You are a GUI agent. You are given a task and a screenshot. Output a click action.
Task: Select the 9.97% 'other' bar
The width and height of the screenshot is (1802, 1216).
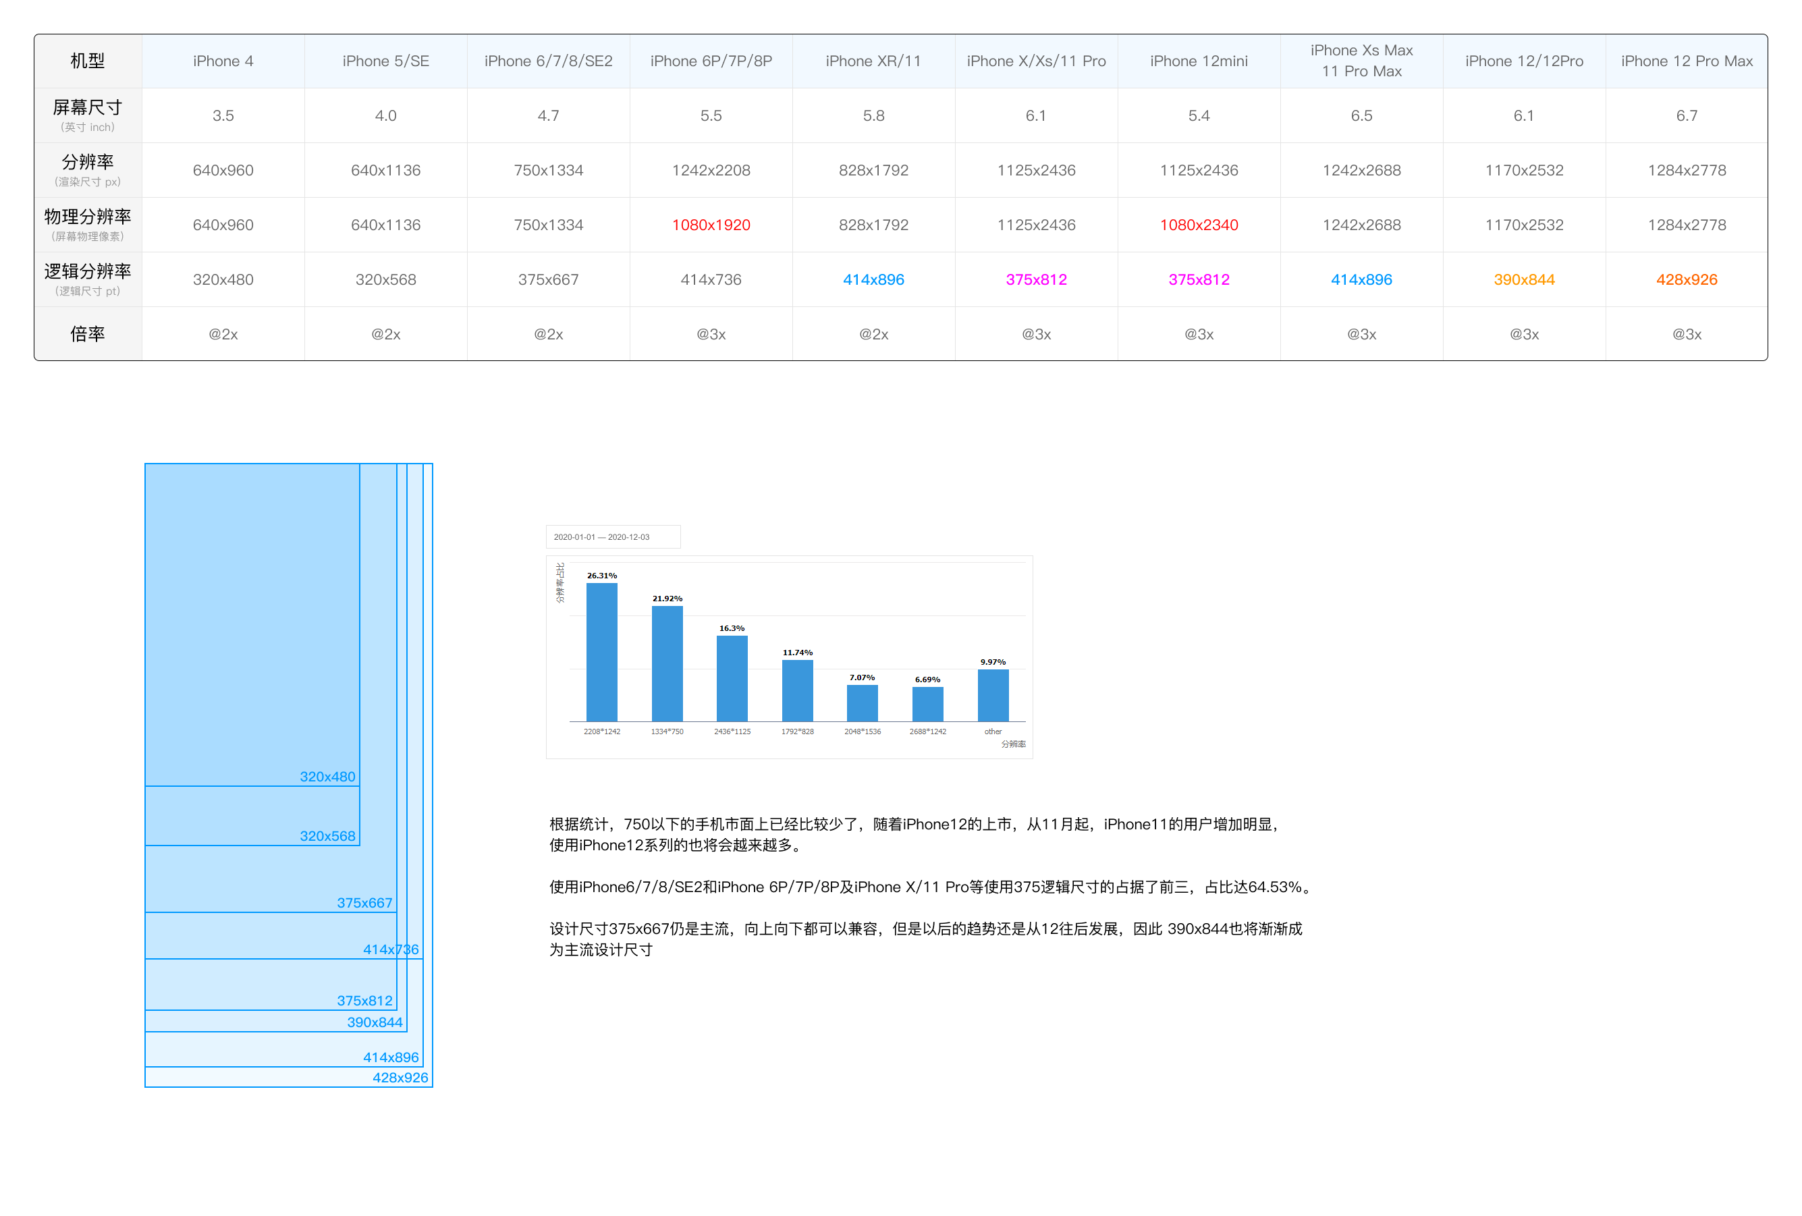pos(993,695)
